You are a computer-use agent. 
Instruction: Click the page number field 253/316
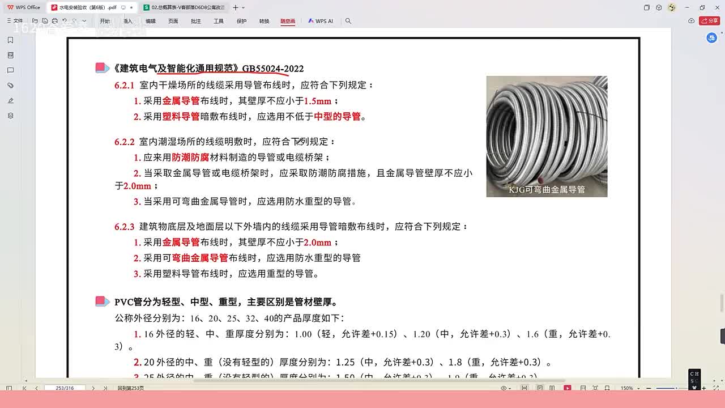[65, 388]
